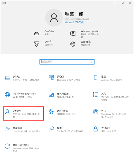The height and width of the screenshot is (159, 134).
Task: Open the OneDrive 管理 text entry
Action: (46, 35)
